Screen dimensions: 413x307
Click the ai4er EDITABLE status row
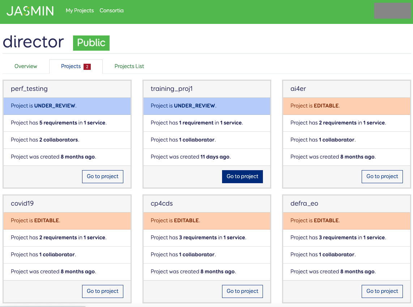pyautogui.click(x=346, y=106)
